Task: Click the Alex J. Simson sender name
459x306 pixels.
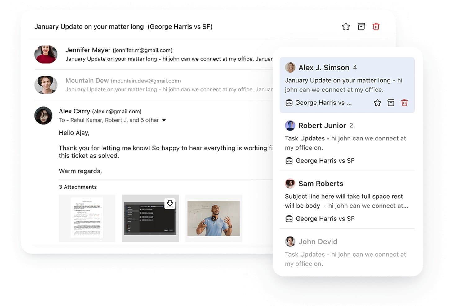Action: point(324,68)
